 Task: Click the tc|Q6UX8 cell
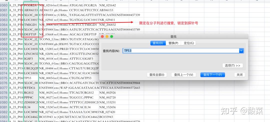[x=61, y=117]
